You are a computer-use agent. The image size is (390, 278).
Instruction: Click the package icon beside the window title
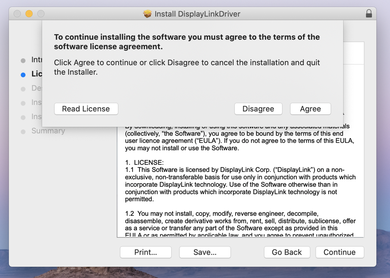(x=147, y=14)
